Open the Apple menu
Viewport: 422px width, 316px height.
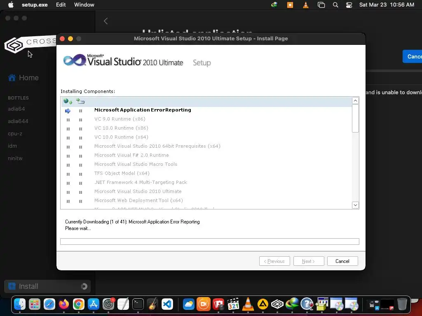pyautogui.click(x=11, y=5)
